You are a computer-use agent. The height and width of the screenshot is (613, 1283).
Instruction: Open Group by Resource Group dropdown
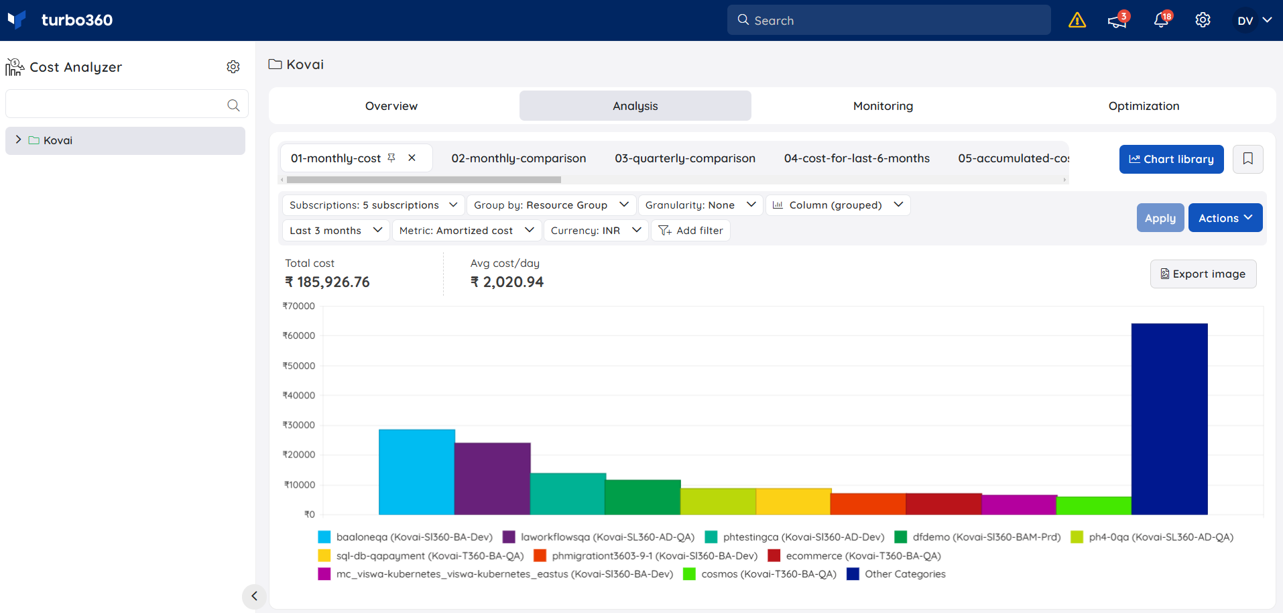click(x=551, y=205)
